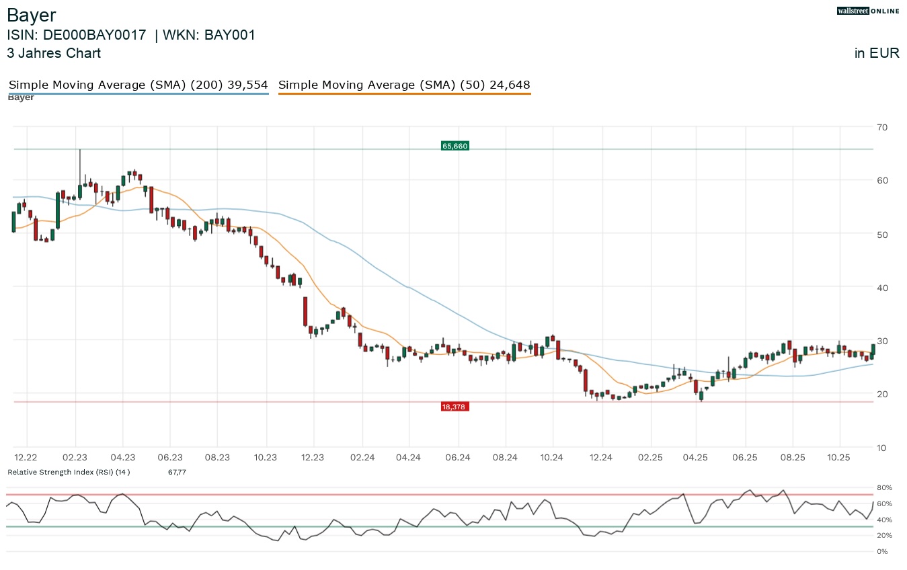Click the wallstreet ONLINE logo

point(868,11)
